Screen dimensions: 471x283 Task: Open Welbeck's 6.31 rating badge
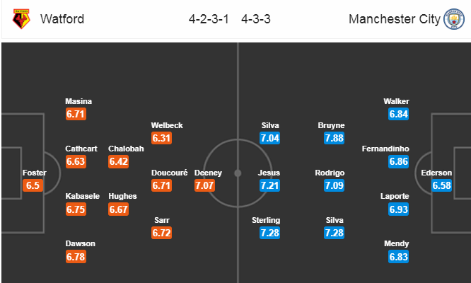pos(162,138)
